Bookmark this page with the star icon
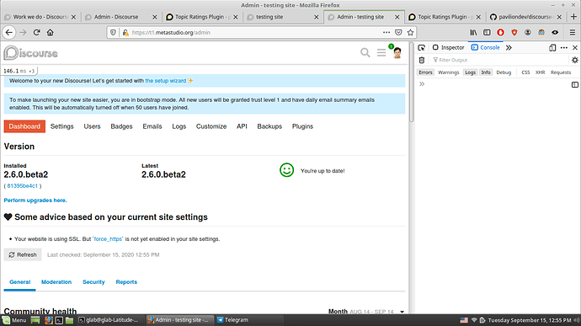 pos(410,33)
